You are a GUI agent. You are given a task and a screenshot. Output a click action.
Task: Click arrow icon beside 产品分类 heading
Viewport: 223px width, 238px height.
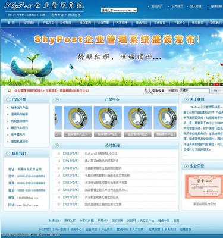click(x=8, y=99)
